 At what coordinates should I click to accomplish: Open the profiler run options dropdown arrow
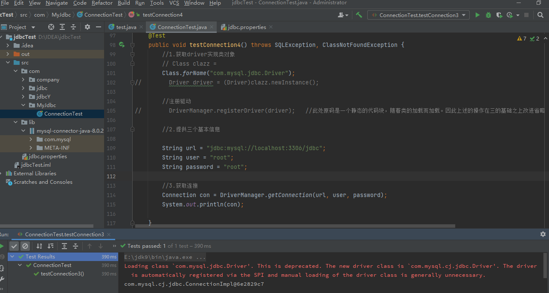coord(518,15)
